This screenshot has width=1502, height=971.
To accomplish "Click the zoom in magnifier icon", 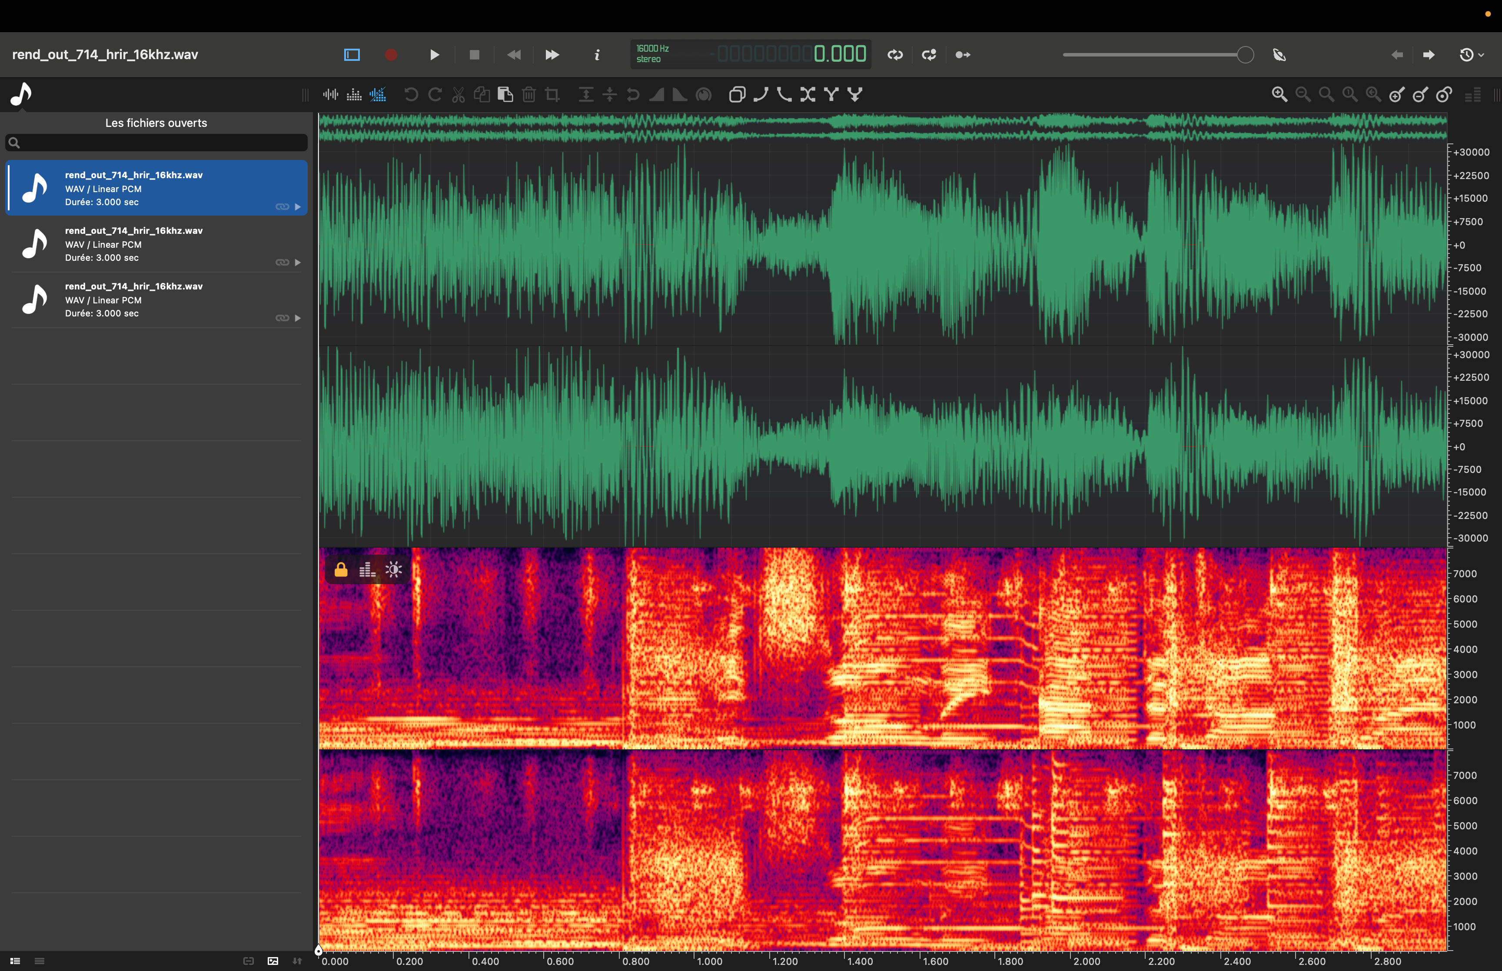I will [x=1279, y=95].
